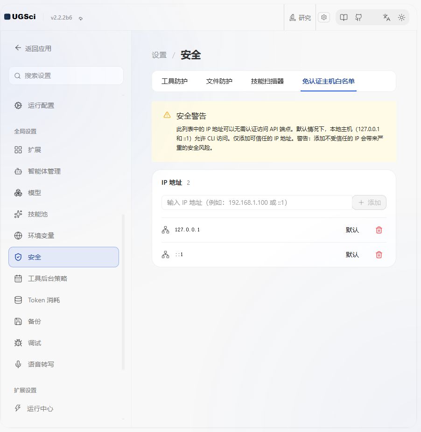Open 运行配置 settings

click(x=63, y=105)
